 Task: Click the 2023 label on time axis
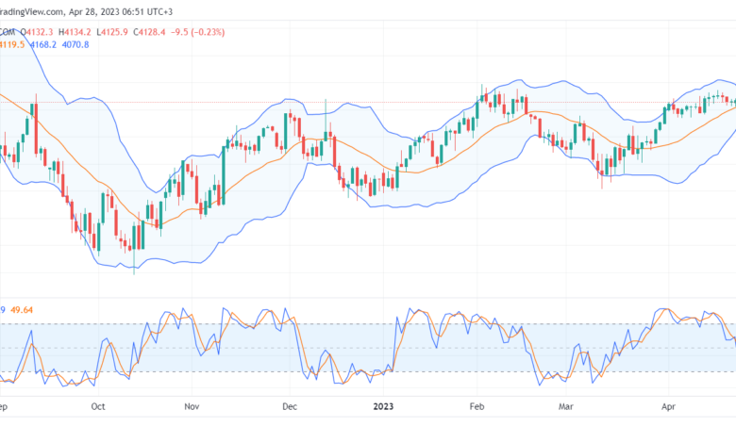pos(383,406)
